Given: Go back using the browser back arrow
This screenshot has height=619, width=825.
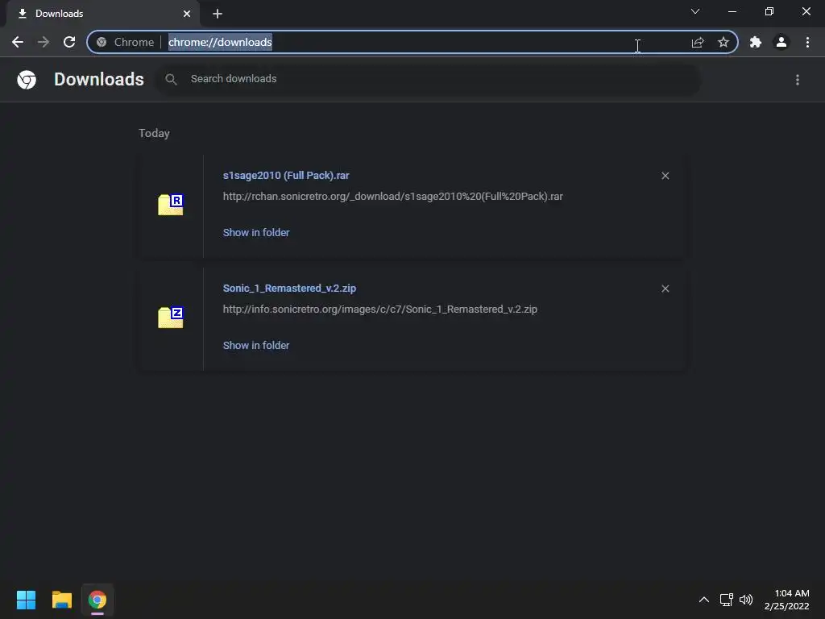Looking at the screenshot, I should click(x=18, y=42).
